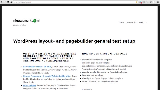Open the go to menu item
Image resolution: width=160 pixels, height=90 pixels.
(142, 22)
